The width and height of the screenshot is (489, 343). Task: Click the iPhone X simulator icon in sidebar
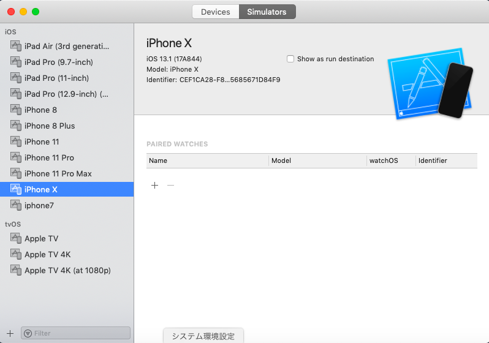[x=15, y=189]
